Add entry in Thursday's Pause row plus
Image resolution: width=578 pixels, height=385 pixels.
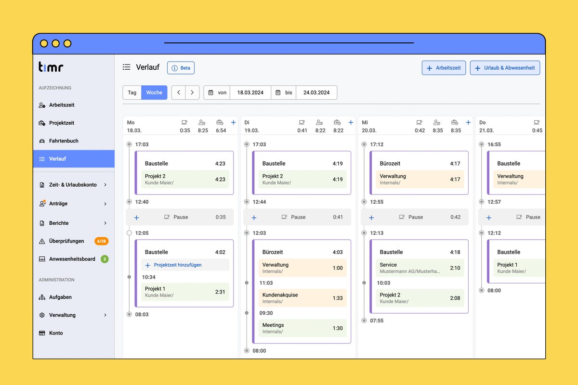coord(489,218)
